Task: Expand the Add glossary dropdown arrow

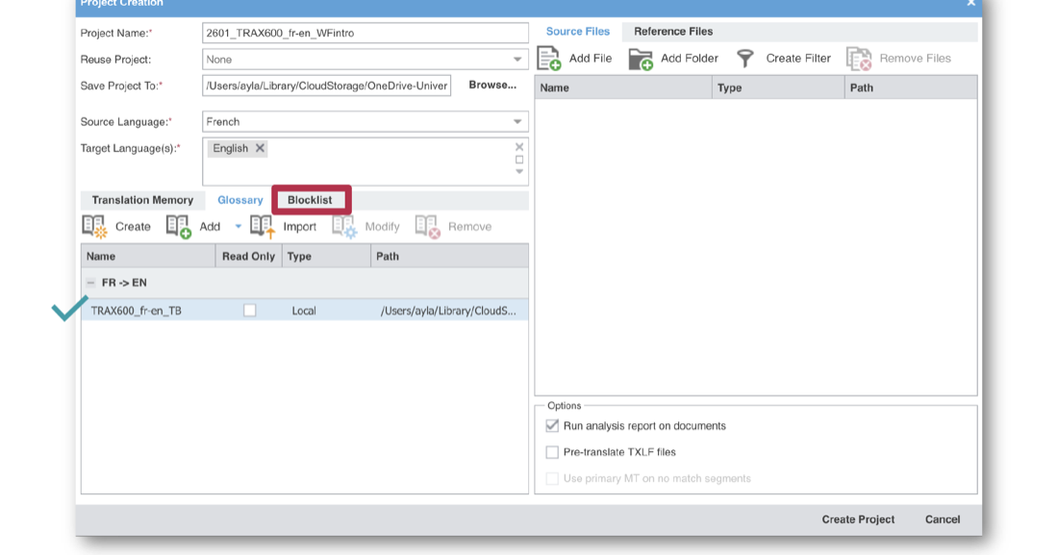Action: point(238,226)
